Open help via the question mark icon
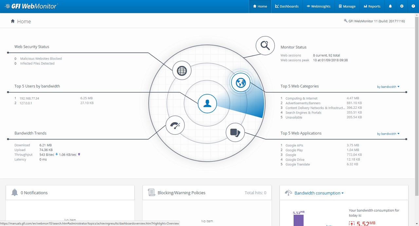Screen dimensions: 419x226 point(413,6)
